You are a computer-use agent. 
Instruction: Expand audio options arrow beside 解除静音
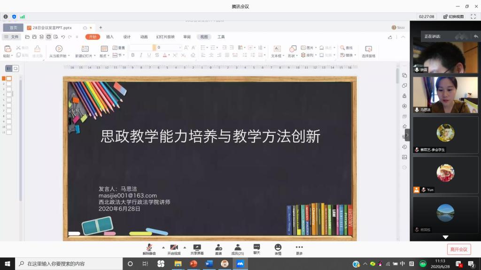point(163,247)
